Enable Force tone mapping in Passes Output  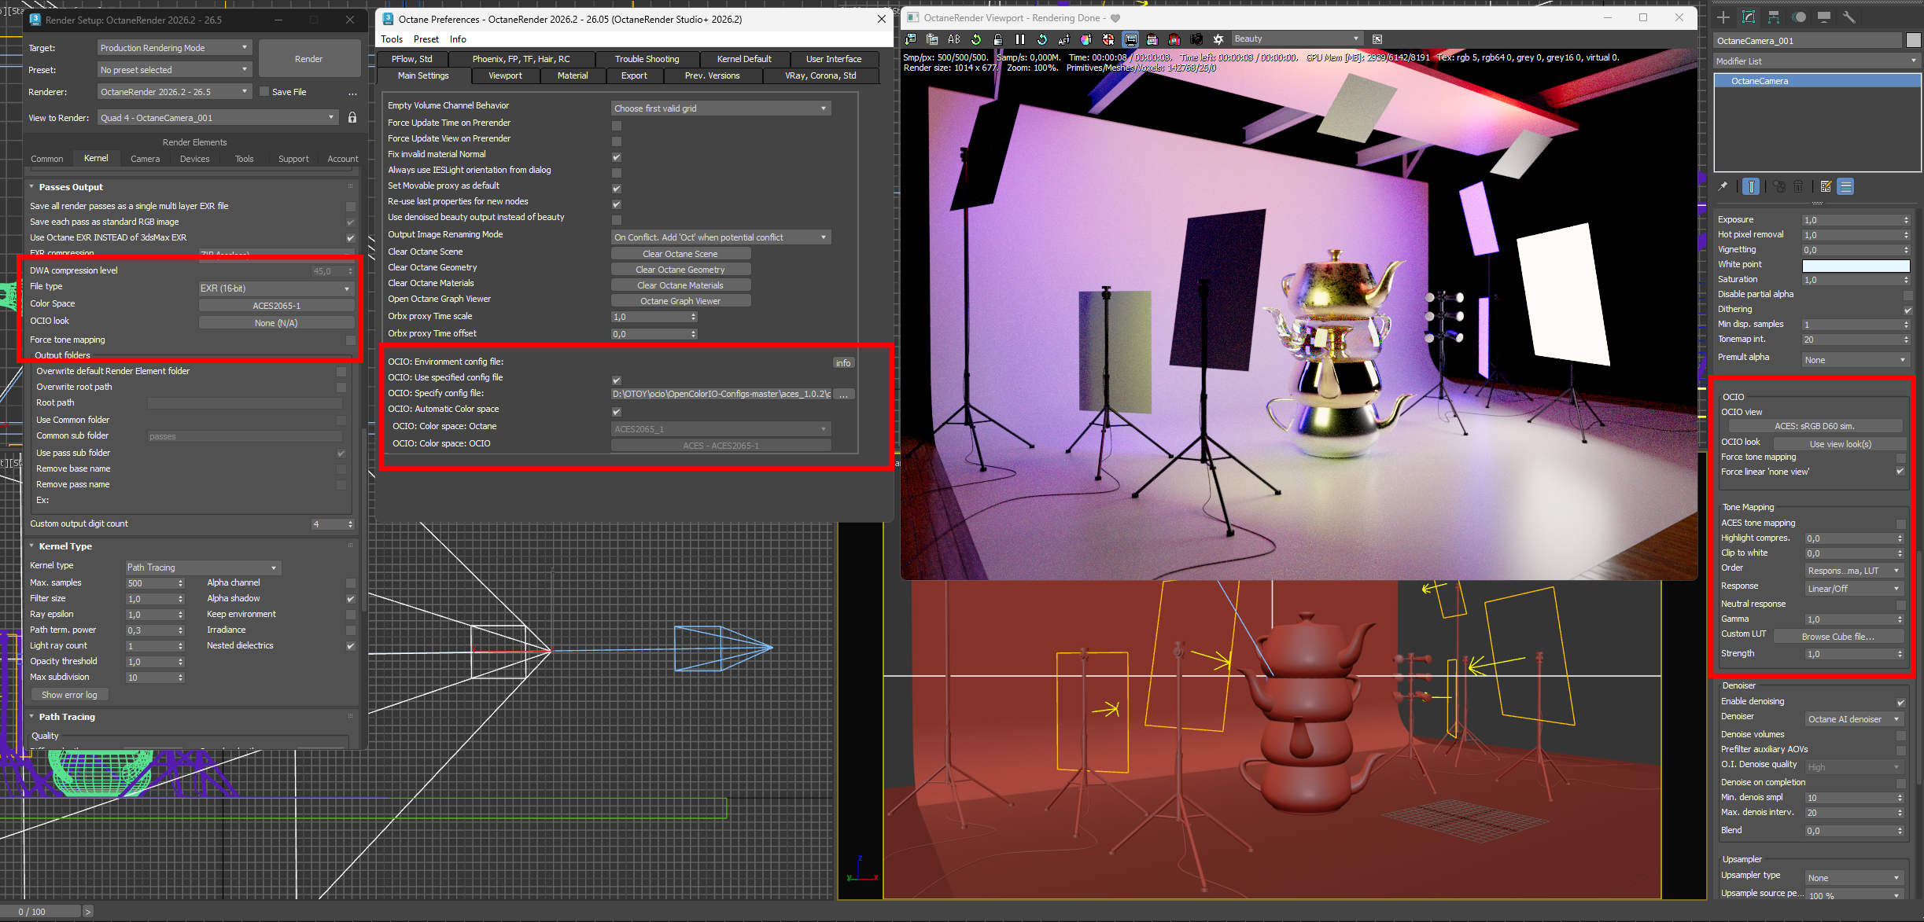351,340
